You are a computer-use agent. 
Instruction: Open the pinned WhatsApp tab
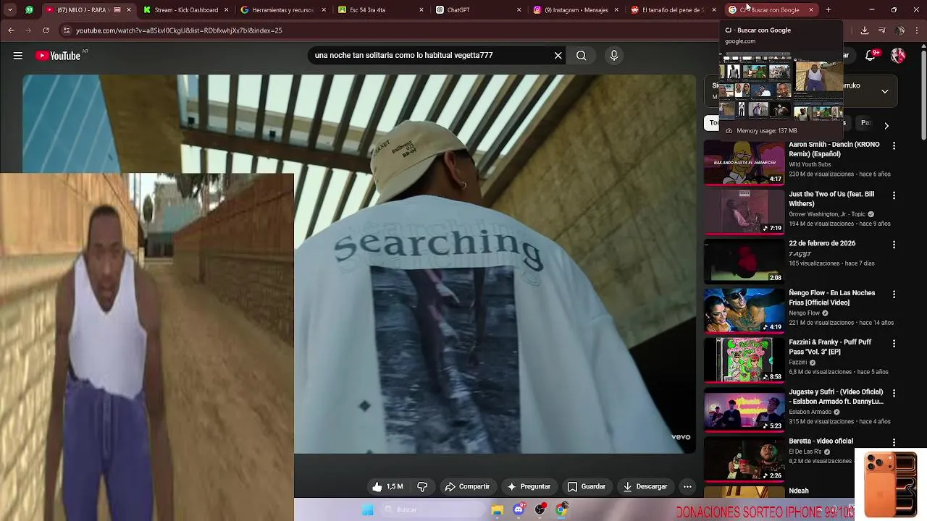coord(29,10)
